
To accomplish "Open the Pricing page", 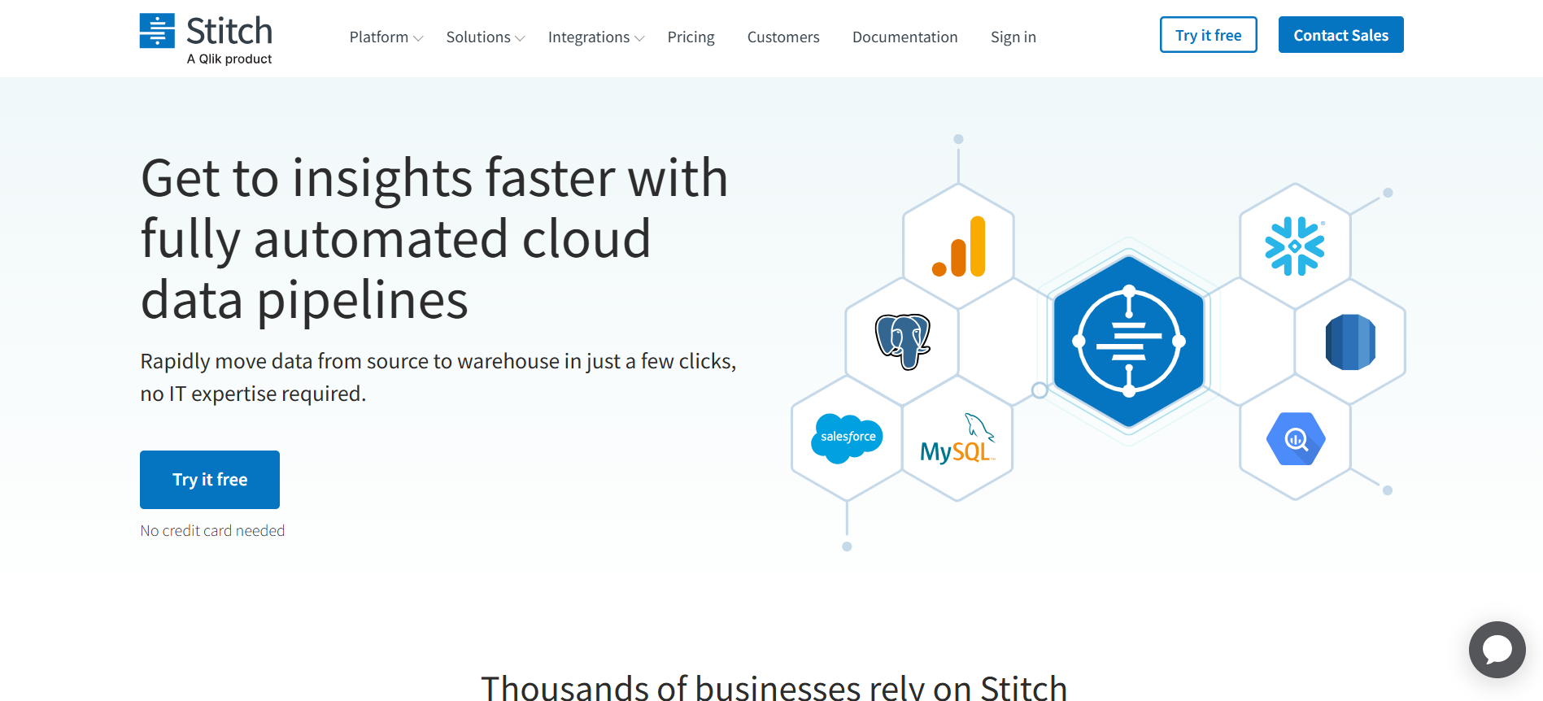I will pyautogui.click(x=691, y=37).
